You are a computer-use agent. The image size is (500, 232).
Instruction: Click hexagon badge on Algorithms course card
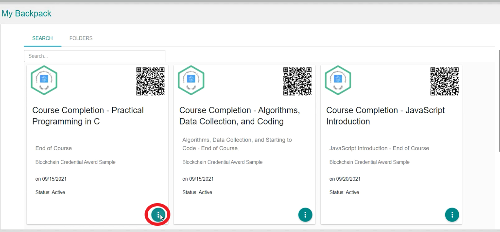coord(191,80)
